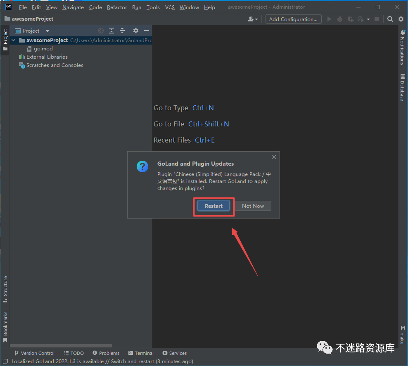Open Project panel options gear
Viewport: 408px width, 366px height.
[136, 31]
